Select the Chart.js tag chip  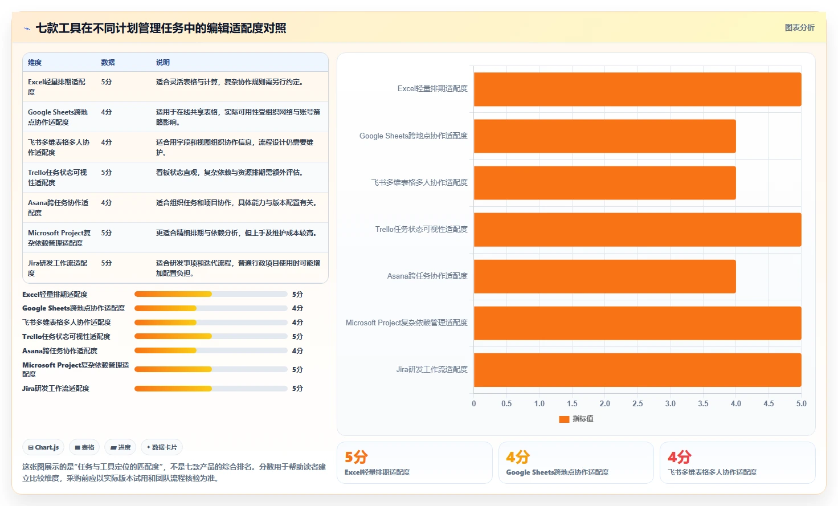[43, 447]
